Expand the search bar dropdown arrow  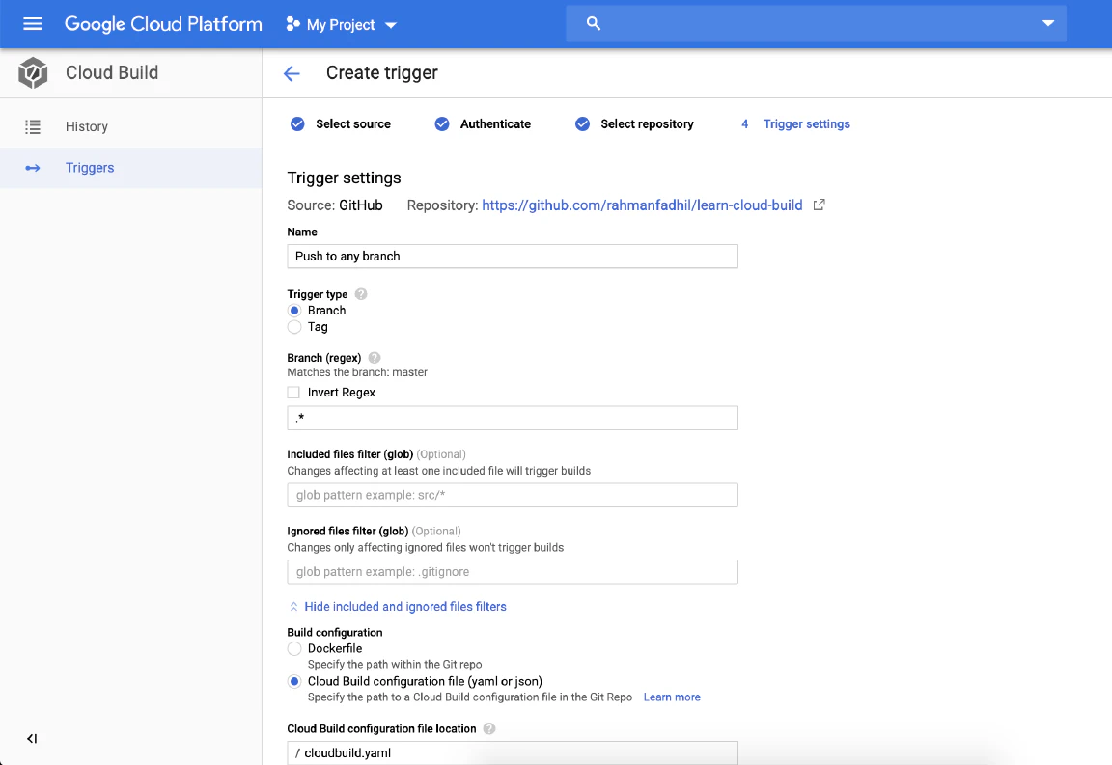1048,23
